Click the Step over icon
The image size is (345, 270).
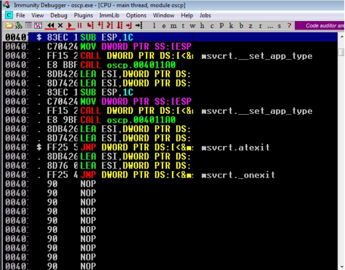click(x=100, y=26)
